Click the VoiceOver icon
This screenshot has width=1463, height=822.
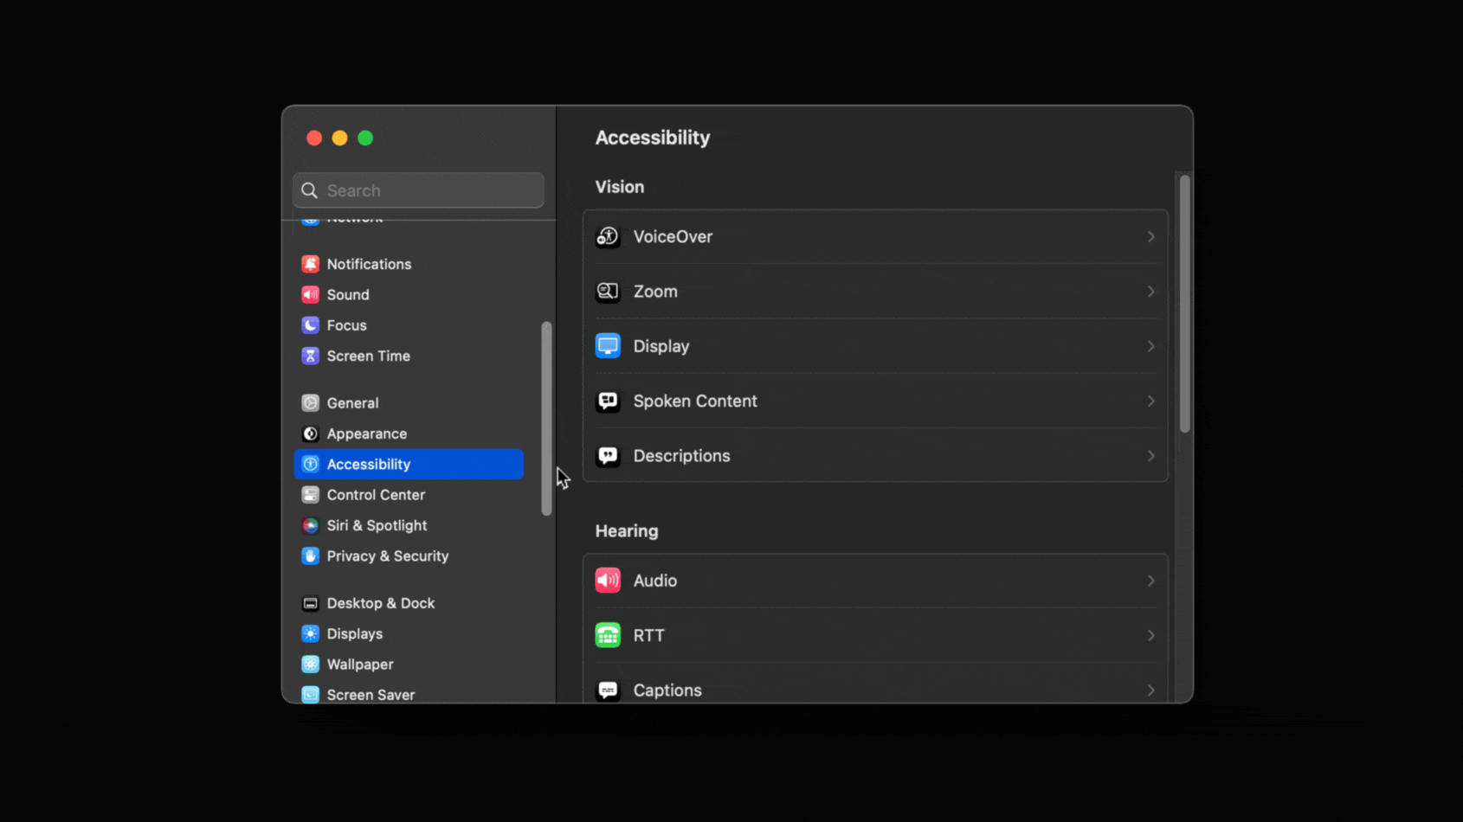point(608,236)
